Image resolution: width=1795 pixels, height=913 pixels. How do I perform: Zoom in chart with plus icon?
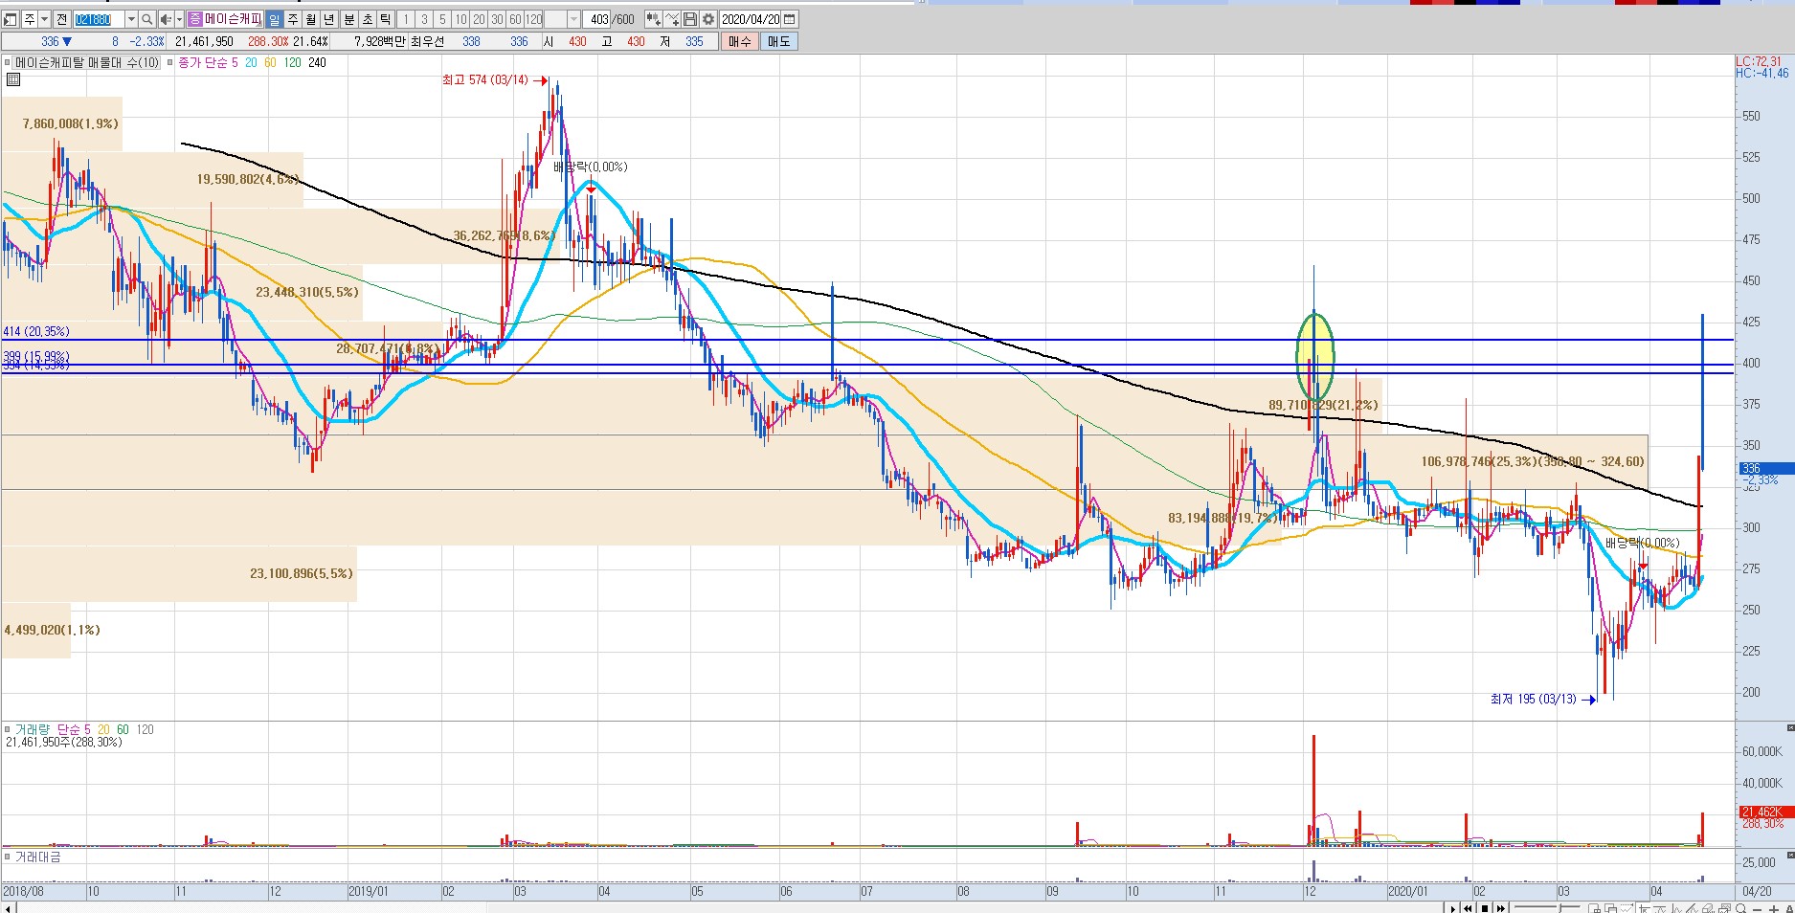click(x=1774, y=909)
